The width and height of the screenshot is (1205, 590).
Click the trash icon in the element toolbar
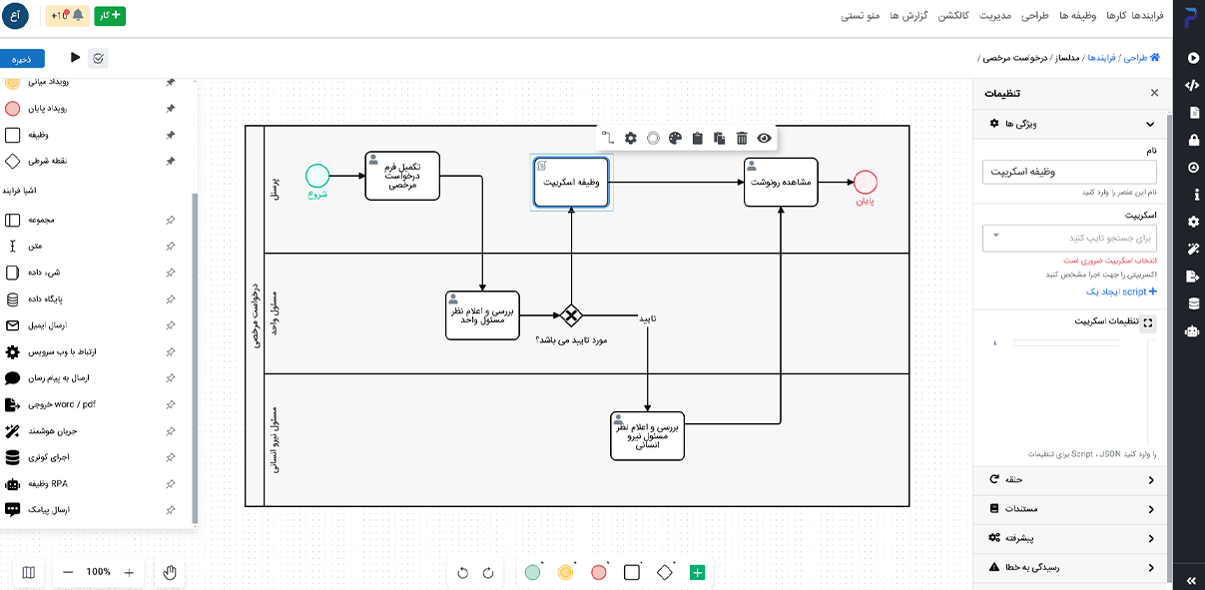pyautogui.click(x=742, y=139)
